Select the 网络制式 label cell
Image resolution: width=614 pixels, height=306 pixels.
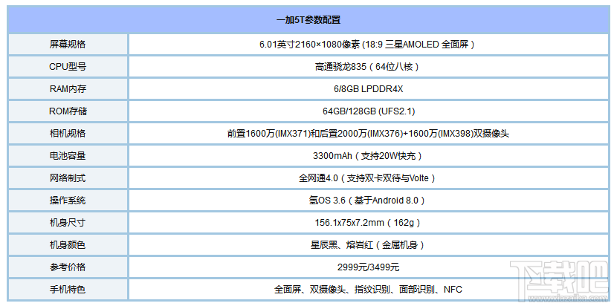[x=68, y=178]
